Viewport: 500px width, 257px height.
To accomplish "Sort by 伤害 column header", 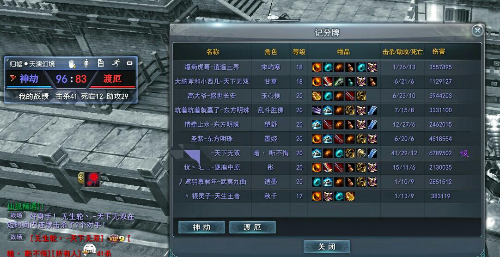I will coord(439,51).
